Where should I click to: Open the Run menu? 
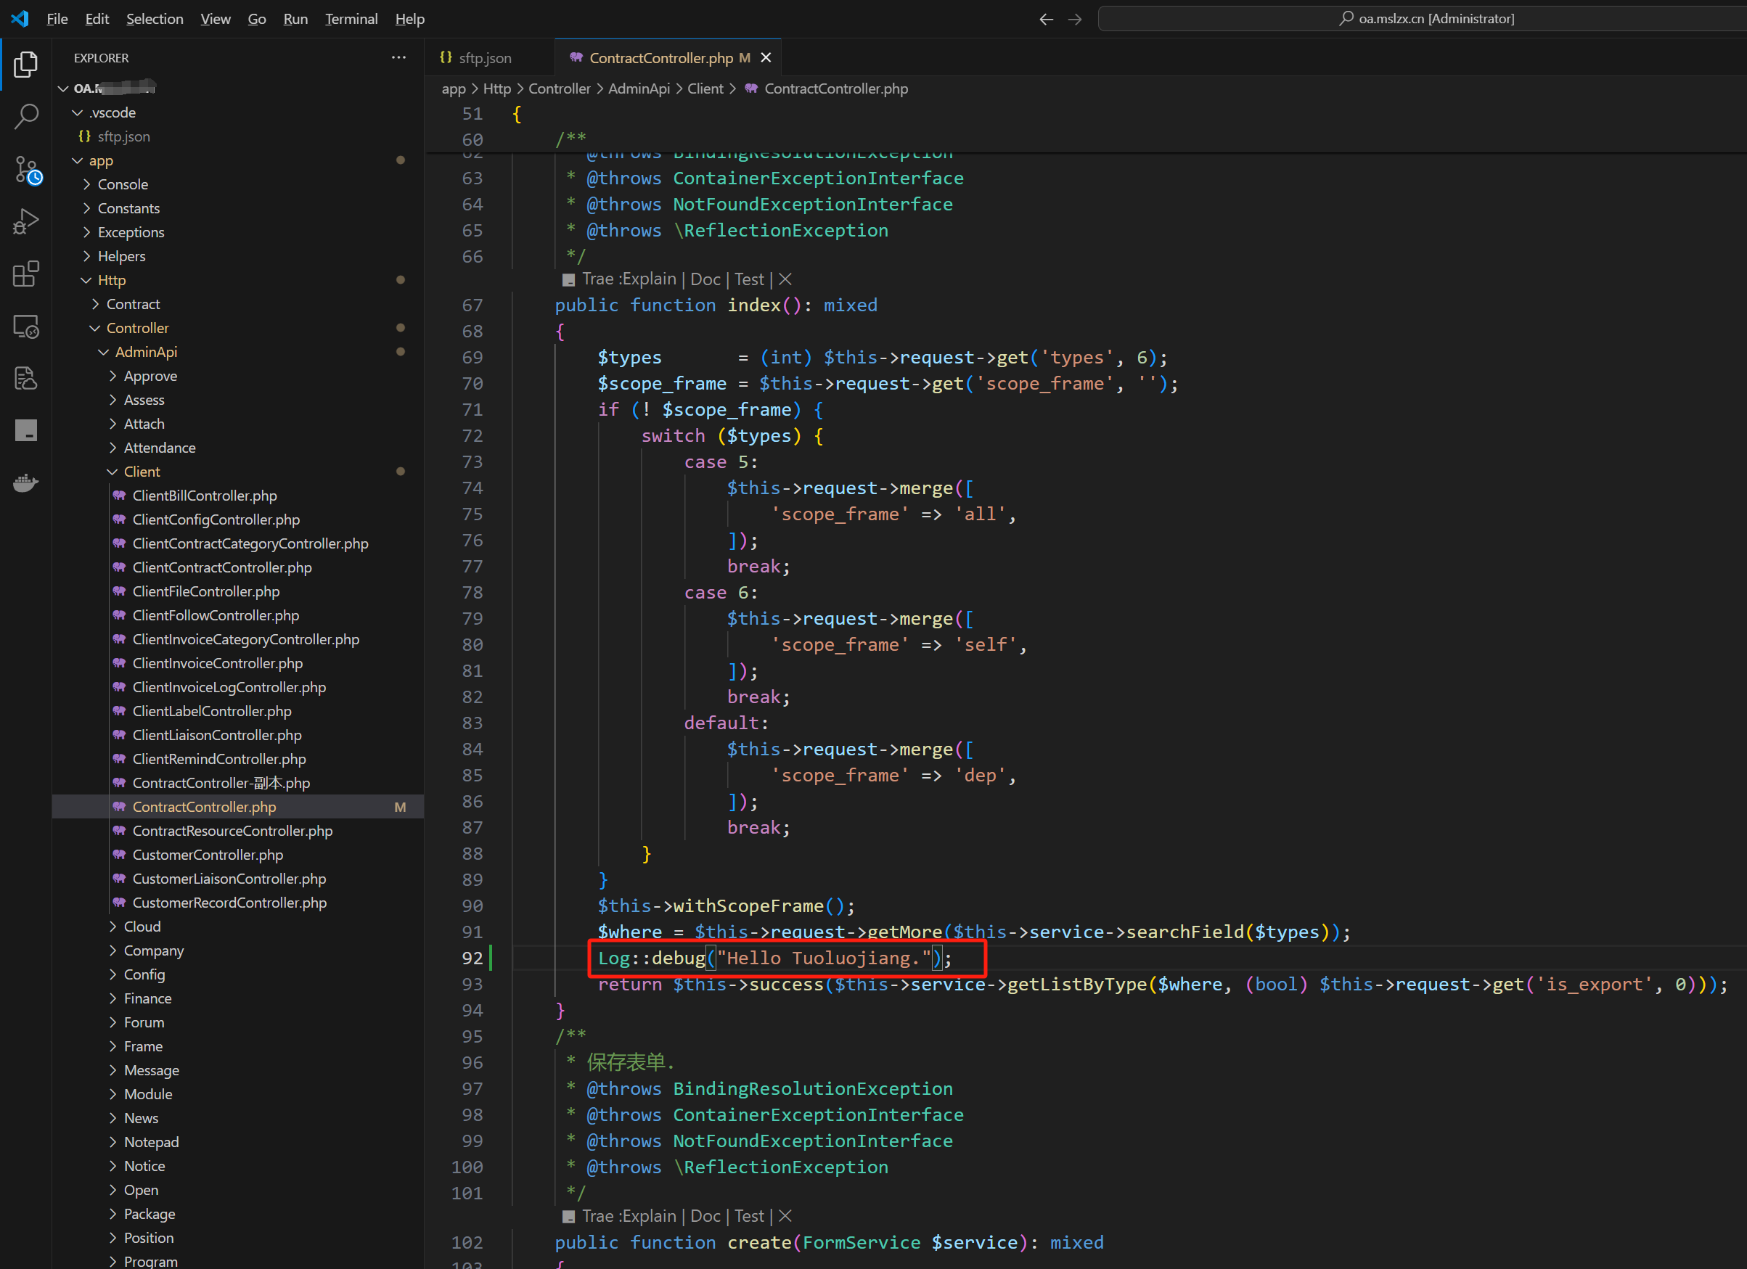click(x=296, y=18)
